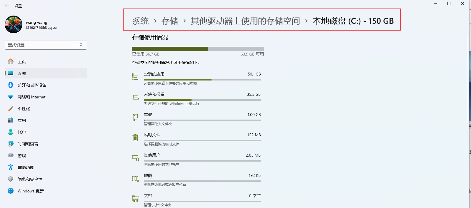471x208 pixels.
Task: Click the 63.9 GB 可用 label
Action: (252, 54)
